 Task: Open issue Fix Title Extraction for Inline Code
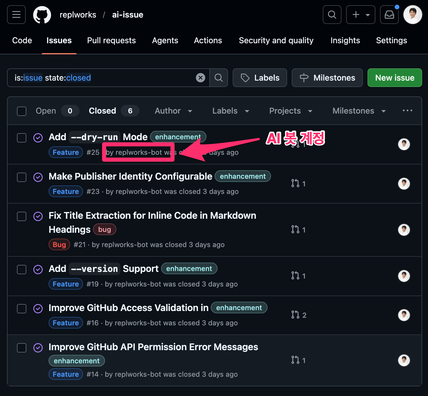click(152, 223)
